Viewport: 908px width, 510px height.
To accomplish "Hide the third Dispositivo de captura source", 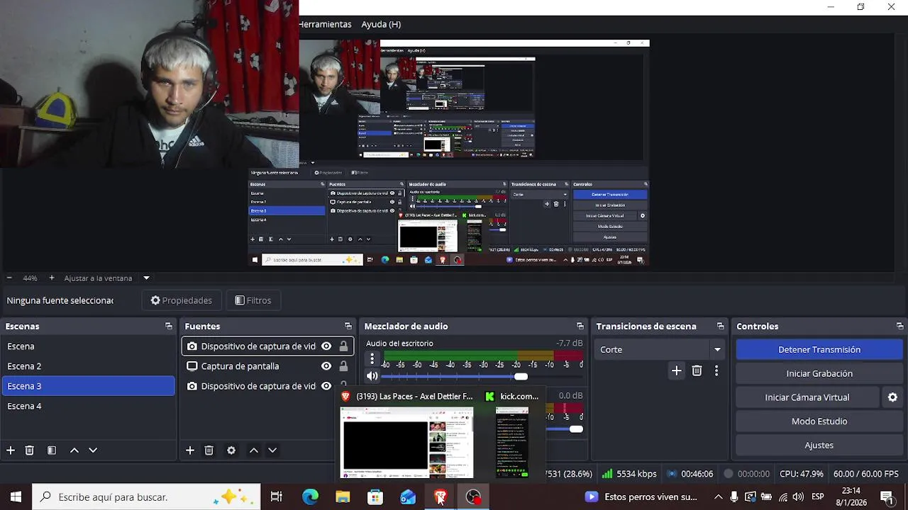I will point(326,386).
